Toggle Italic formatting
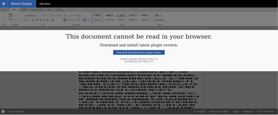 tap(29, 20)
